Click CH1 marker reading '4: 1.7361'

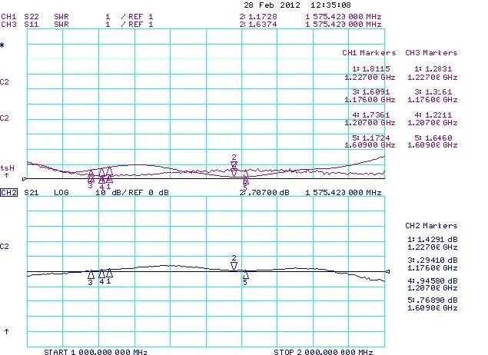[371, 115]
